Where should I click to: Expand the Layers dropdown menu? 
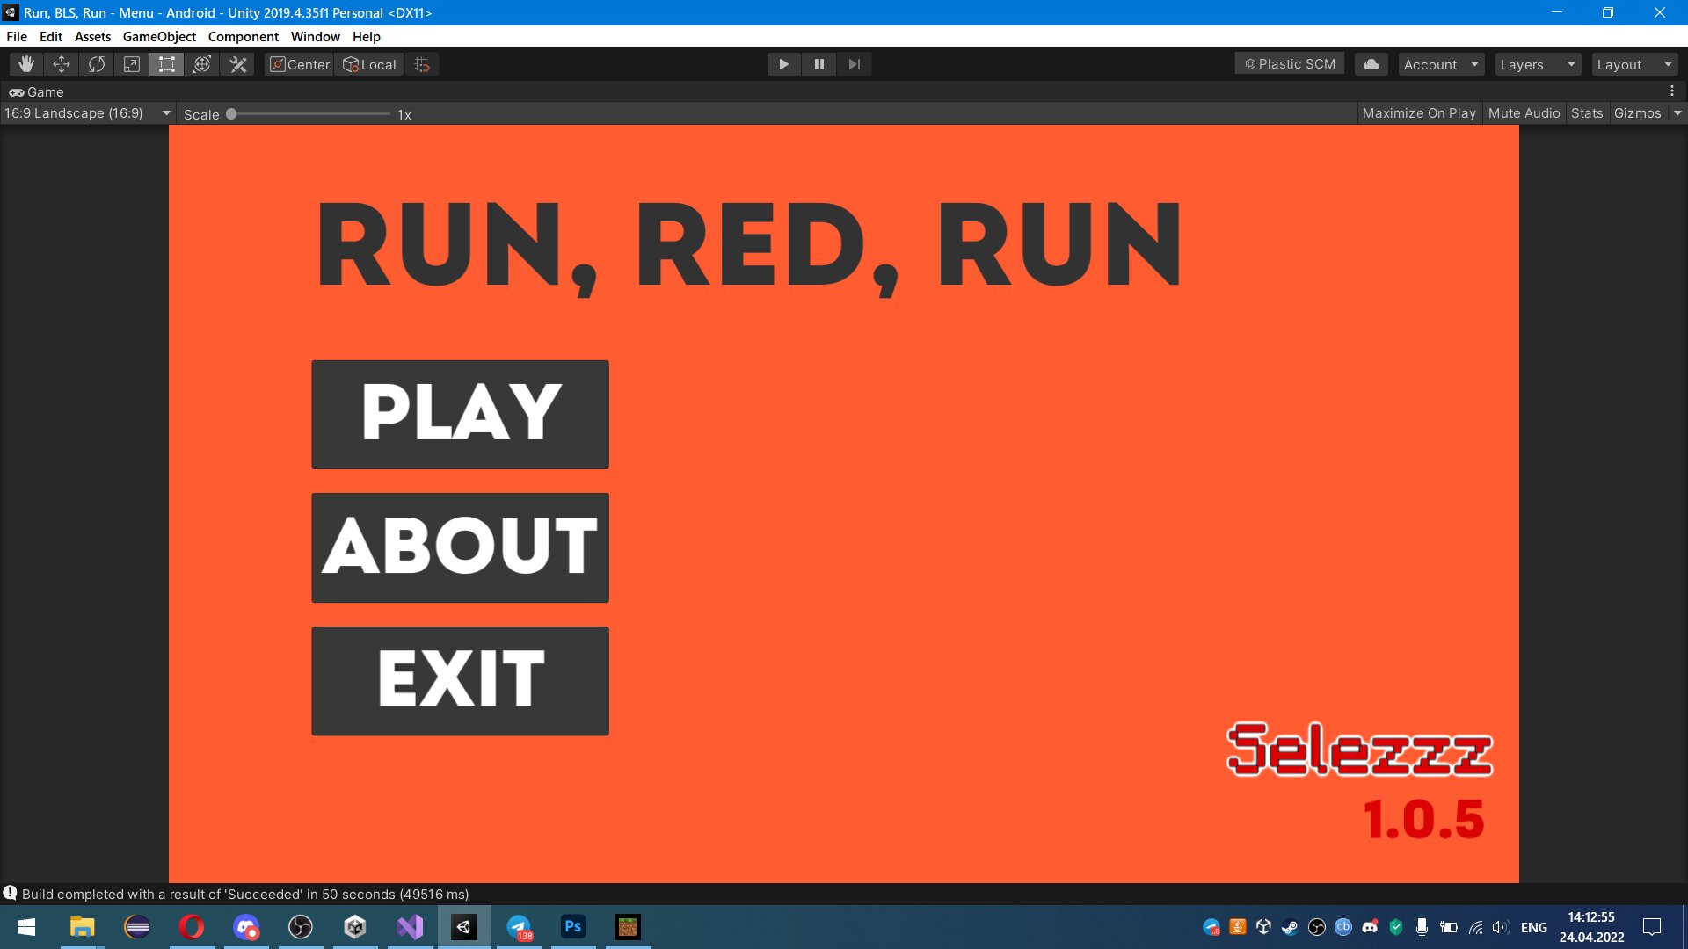point(1538,64)
